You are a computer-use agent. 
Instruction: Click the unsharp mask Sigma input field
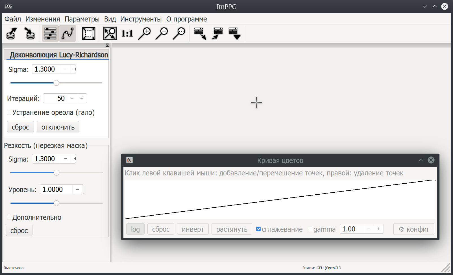[46, 159]
